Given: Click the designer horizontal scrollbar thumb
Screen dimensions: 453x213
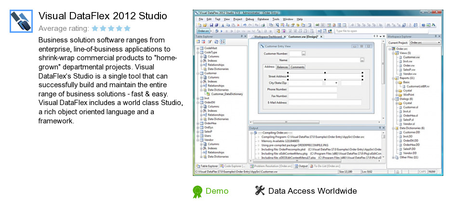Looking at the screenshot, I should (287, 122).
